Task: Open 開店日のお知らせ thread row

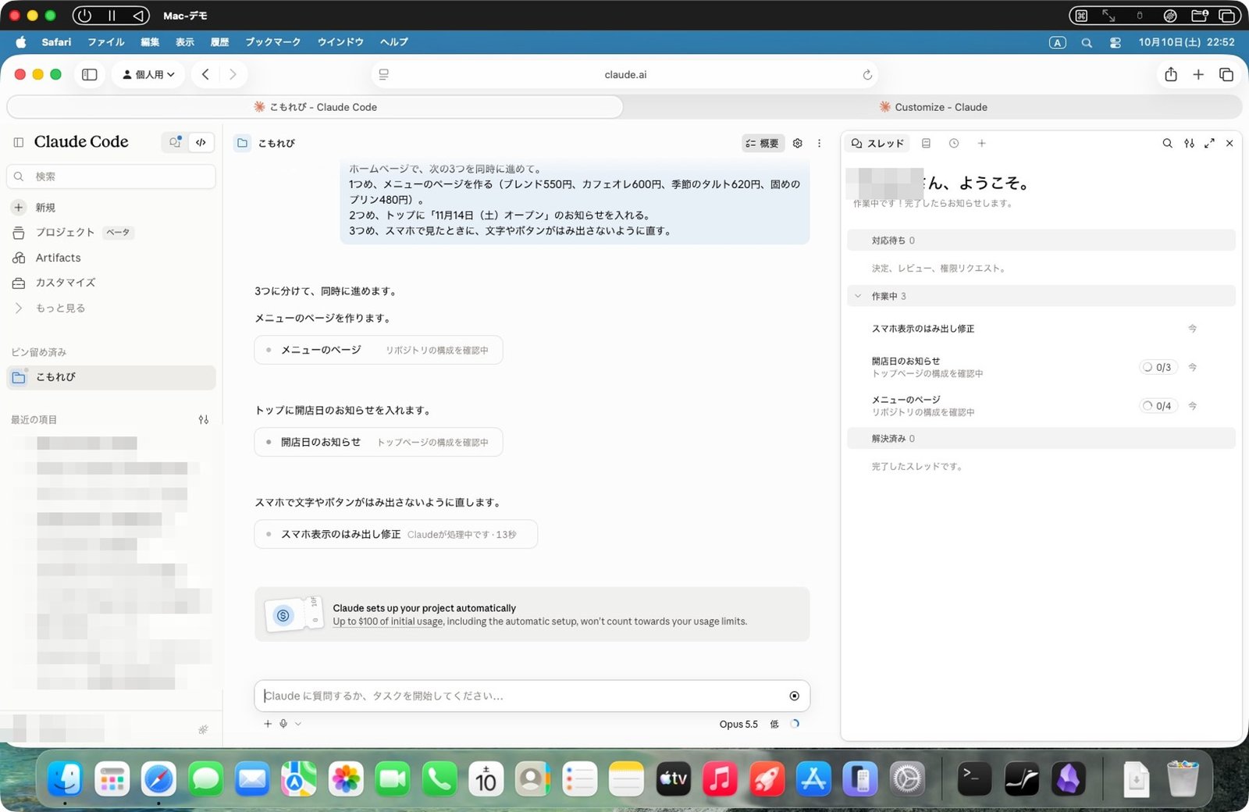Action: point(1041,367)
